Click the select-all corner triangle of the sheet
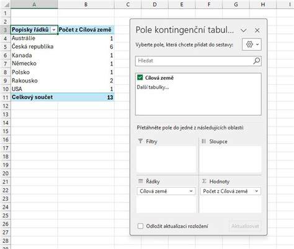Image resolution: width=294 pixels, height=249 pixels. pos(7,5)
